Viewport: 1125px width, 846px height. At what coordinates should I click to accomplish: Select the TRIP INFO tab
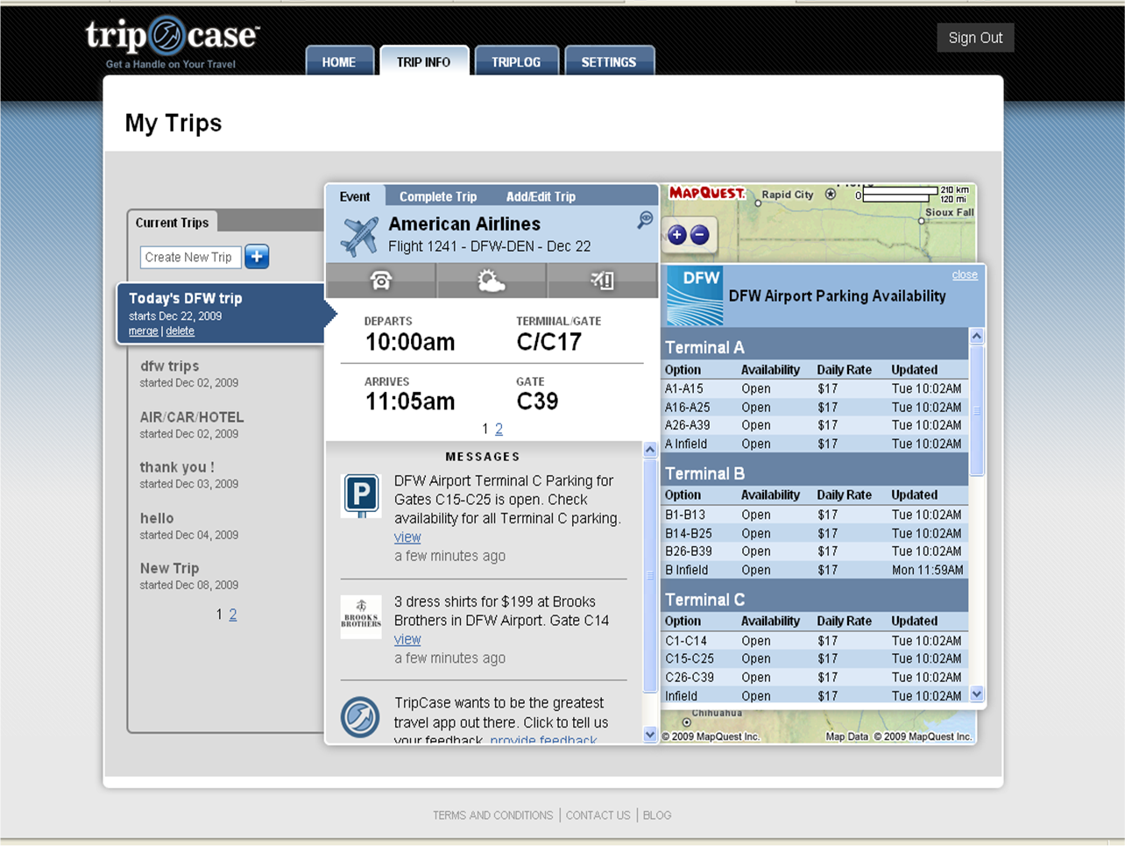pos(424,61)
